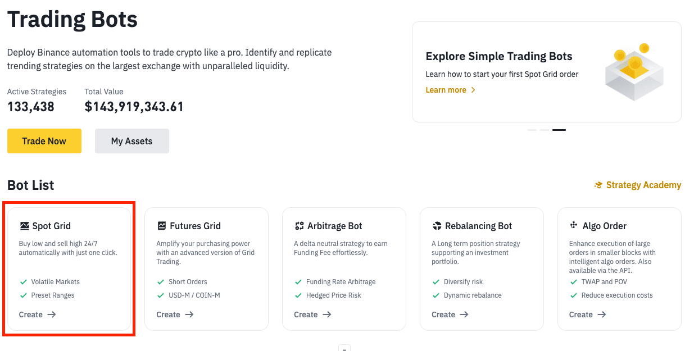Click the Spot Grid chart icon

click(24, 226)
